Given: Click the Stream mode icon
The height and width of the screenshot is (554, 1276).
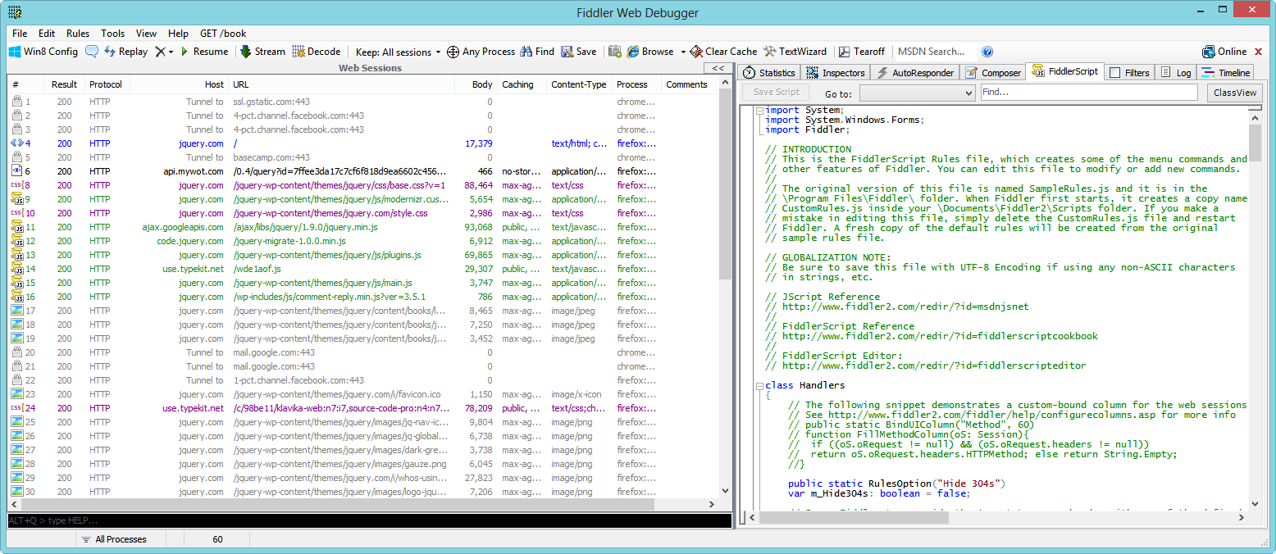Looking at the screenshot, I should point(246,52).
